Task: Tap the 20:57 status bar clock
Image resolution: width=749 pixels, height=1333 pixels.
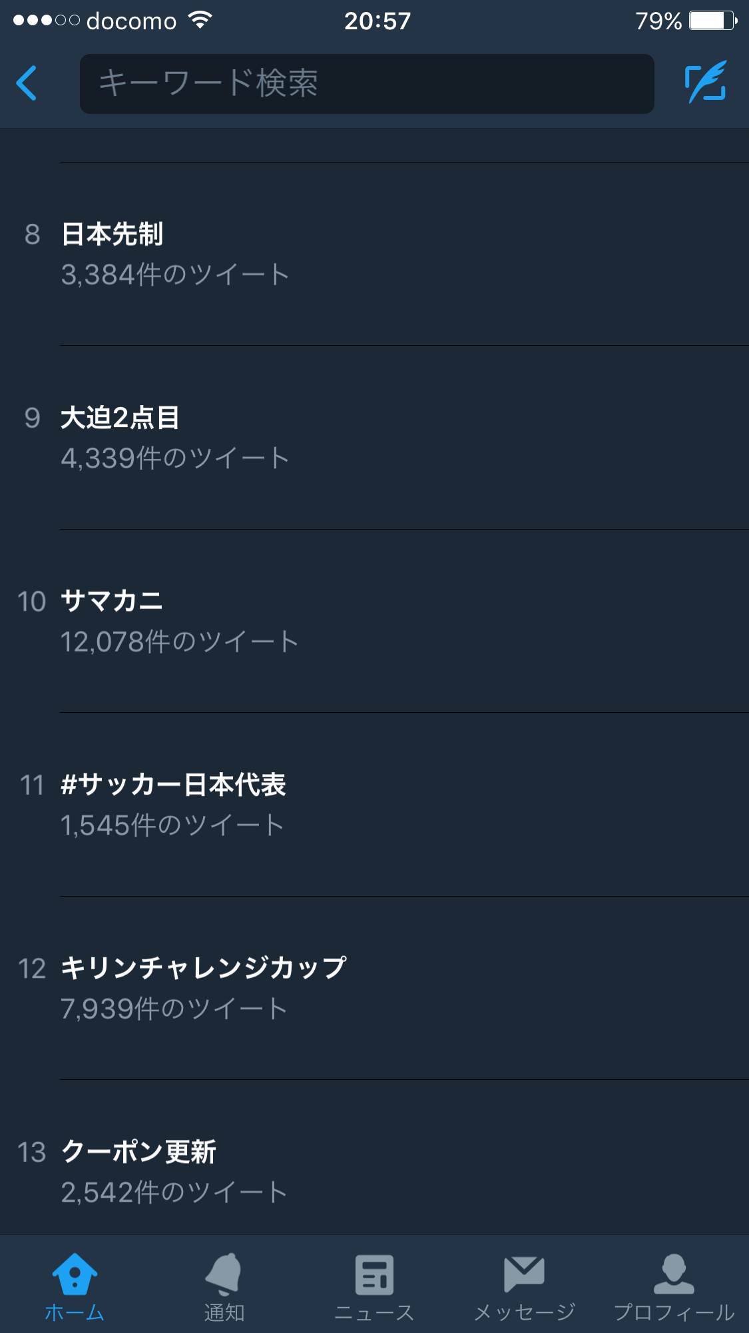Action: 377,21
